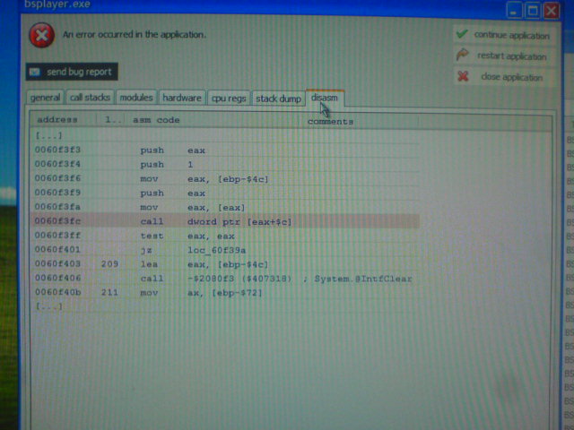Select the disasm tab
The image size is (574, 430).
point(325,98)
